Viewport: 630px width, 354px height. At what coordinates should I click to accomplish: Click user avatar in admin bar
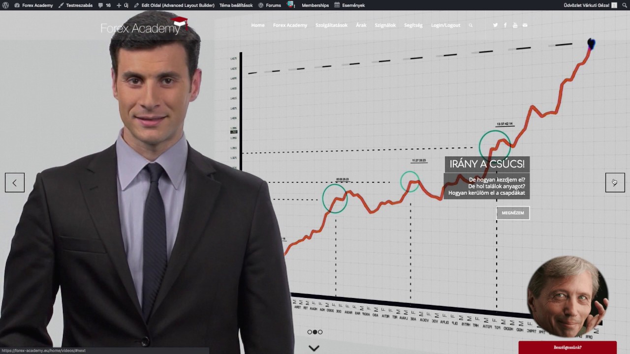614,5
